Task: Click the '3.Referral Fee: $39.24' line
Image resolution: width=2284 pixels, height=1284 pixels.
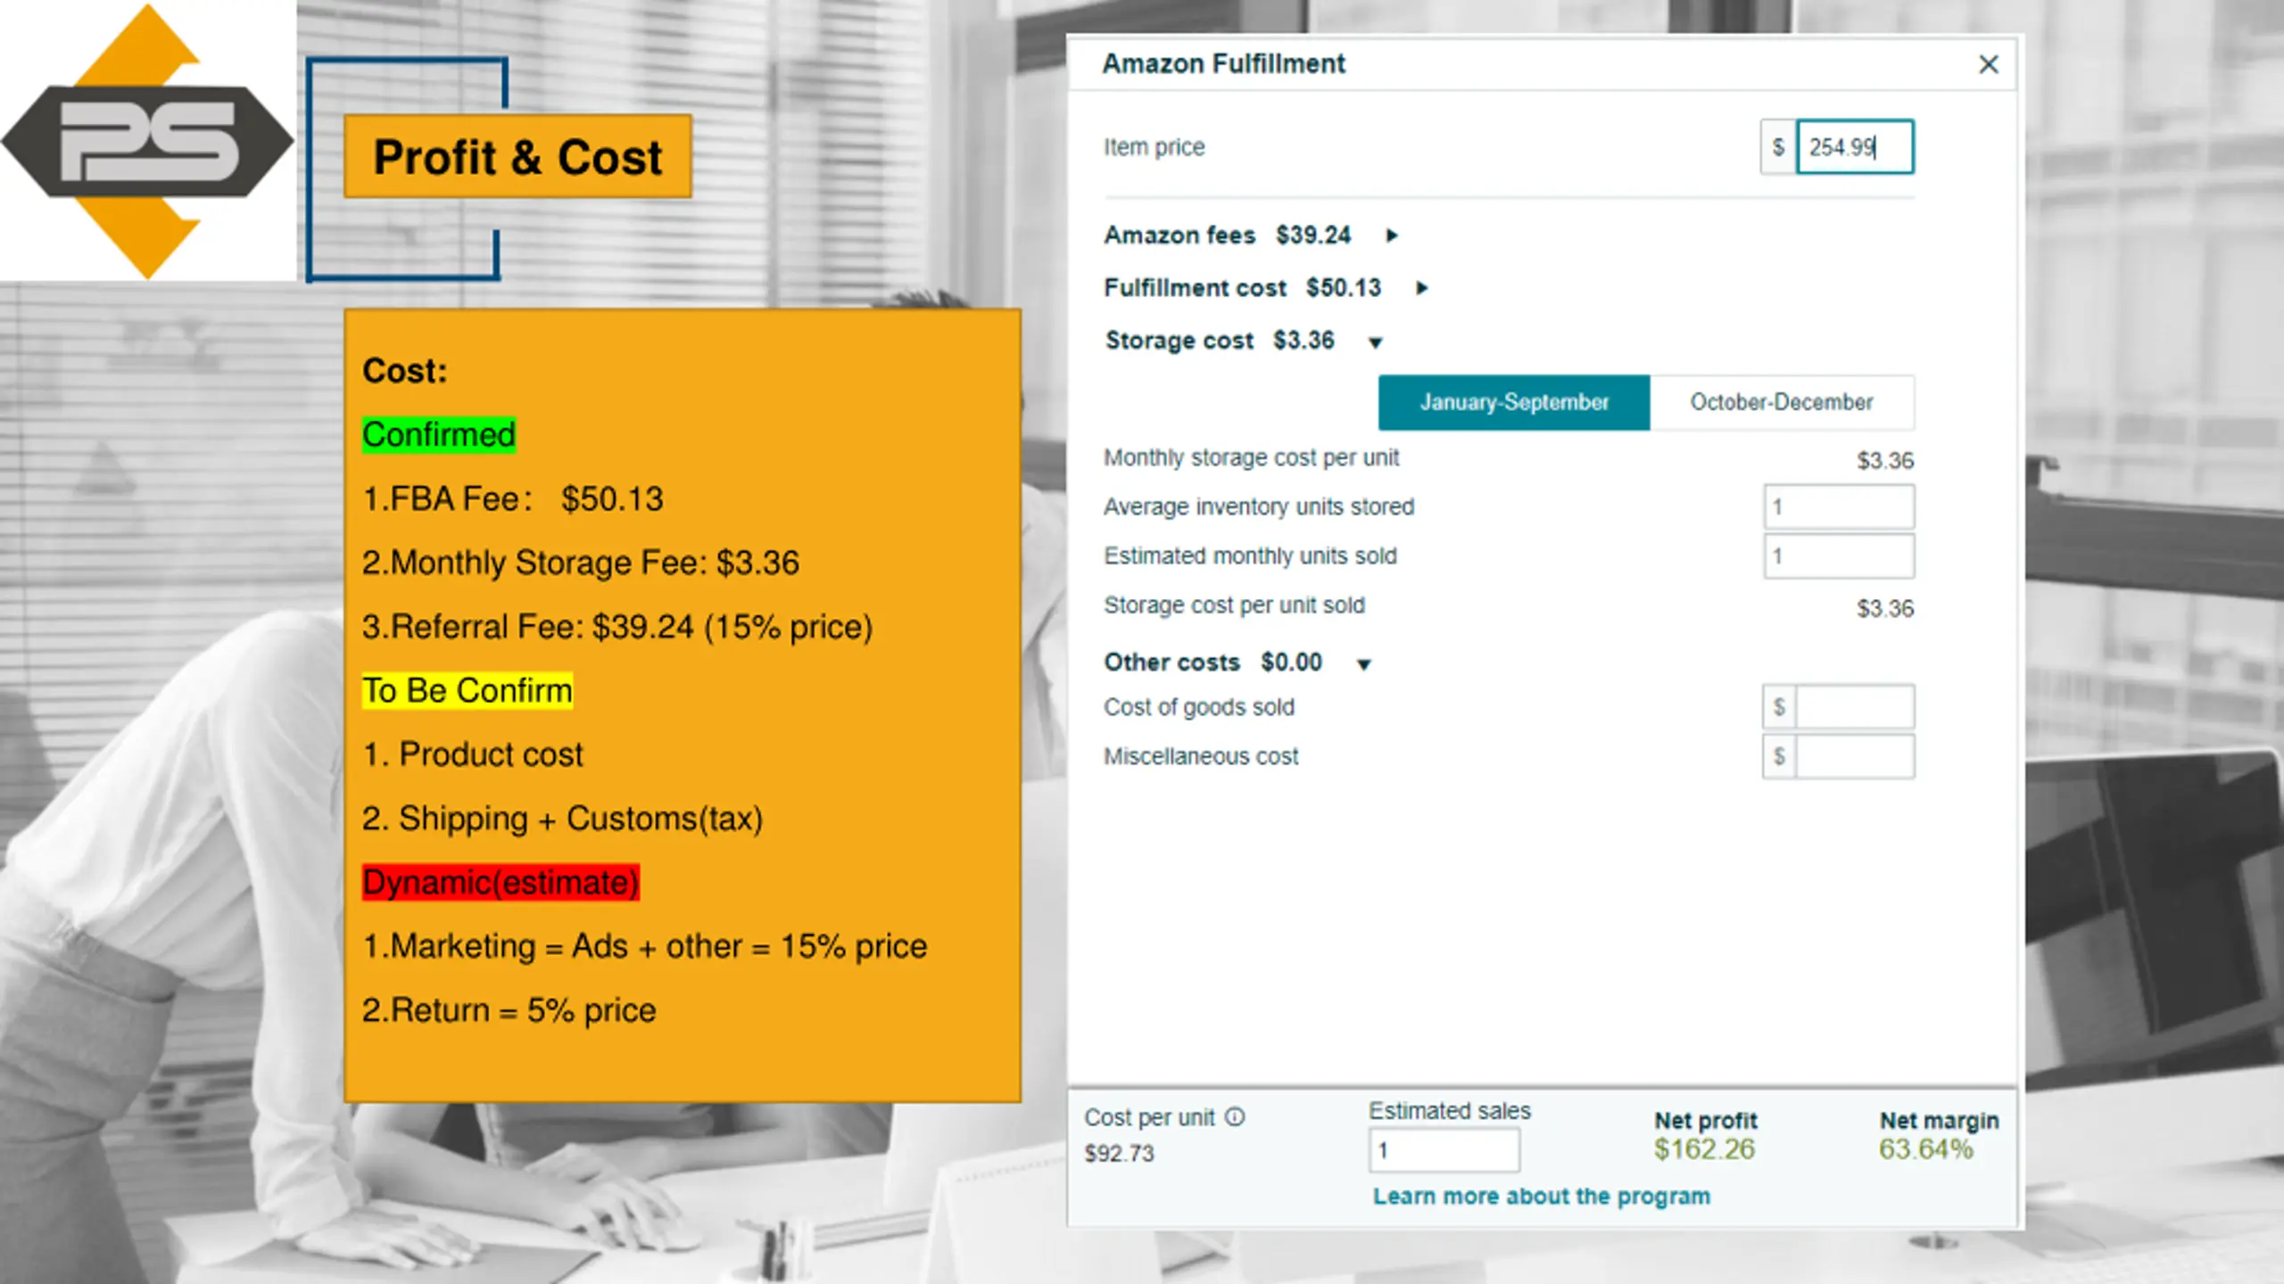Action: tap(617, 627)
